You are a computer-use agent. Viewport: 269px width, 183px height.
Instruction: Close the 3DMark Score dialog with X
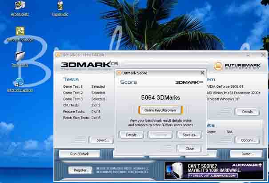coord(202,73)
